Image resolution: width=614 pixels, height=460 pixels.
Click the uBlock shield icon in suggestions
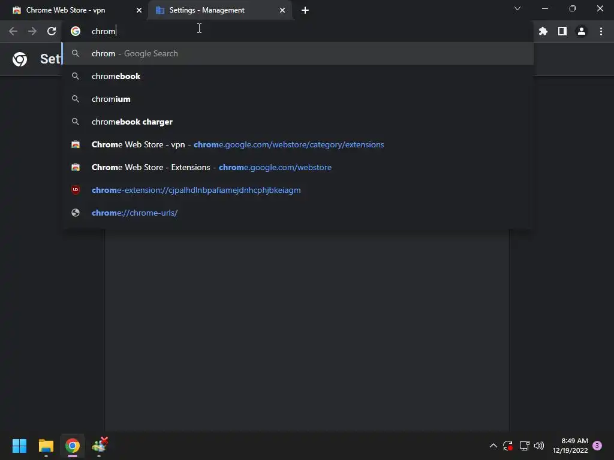[76, 190]
